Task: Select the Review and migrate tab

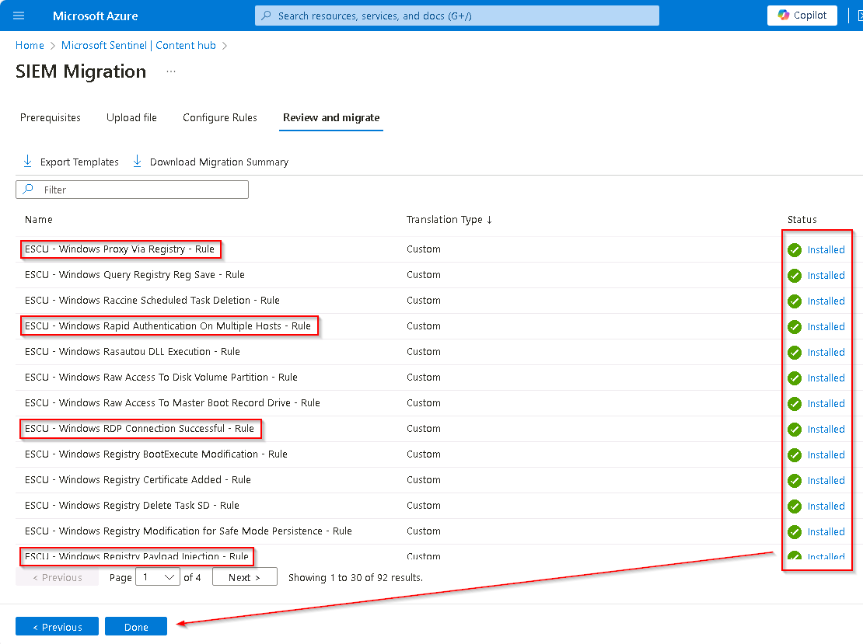Action: point(331,117)
